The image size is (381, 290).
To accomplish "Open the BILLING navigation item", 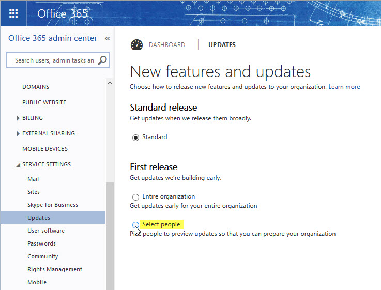I will click(x=33, y=118).
